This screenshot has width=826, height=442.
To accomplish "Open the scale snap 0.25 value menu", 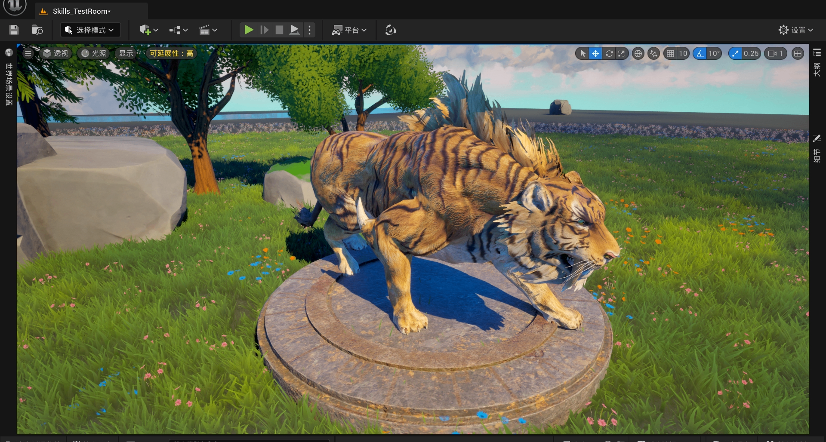I will 751,53.
